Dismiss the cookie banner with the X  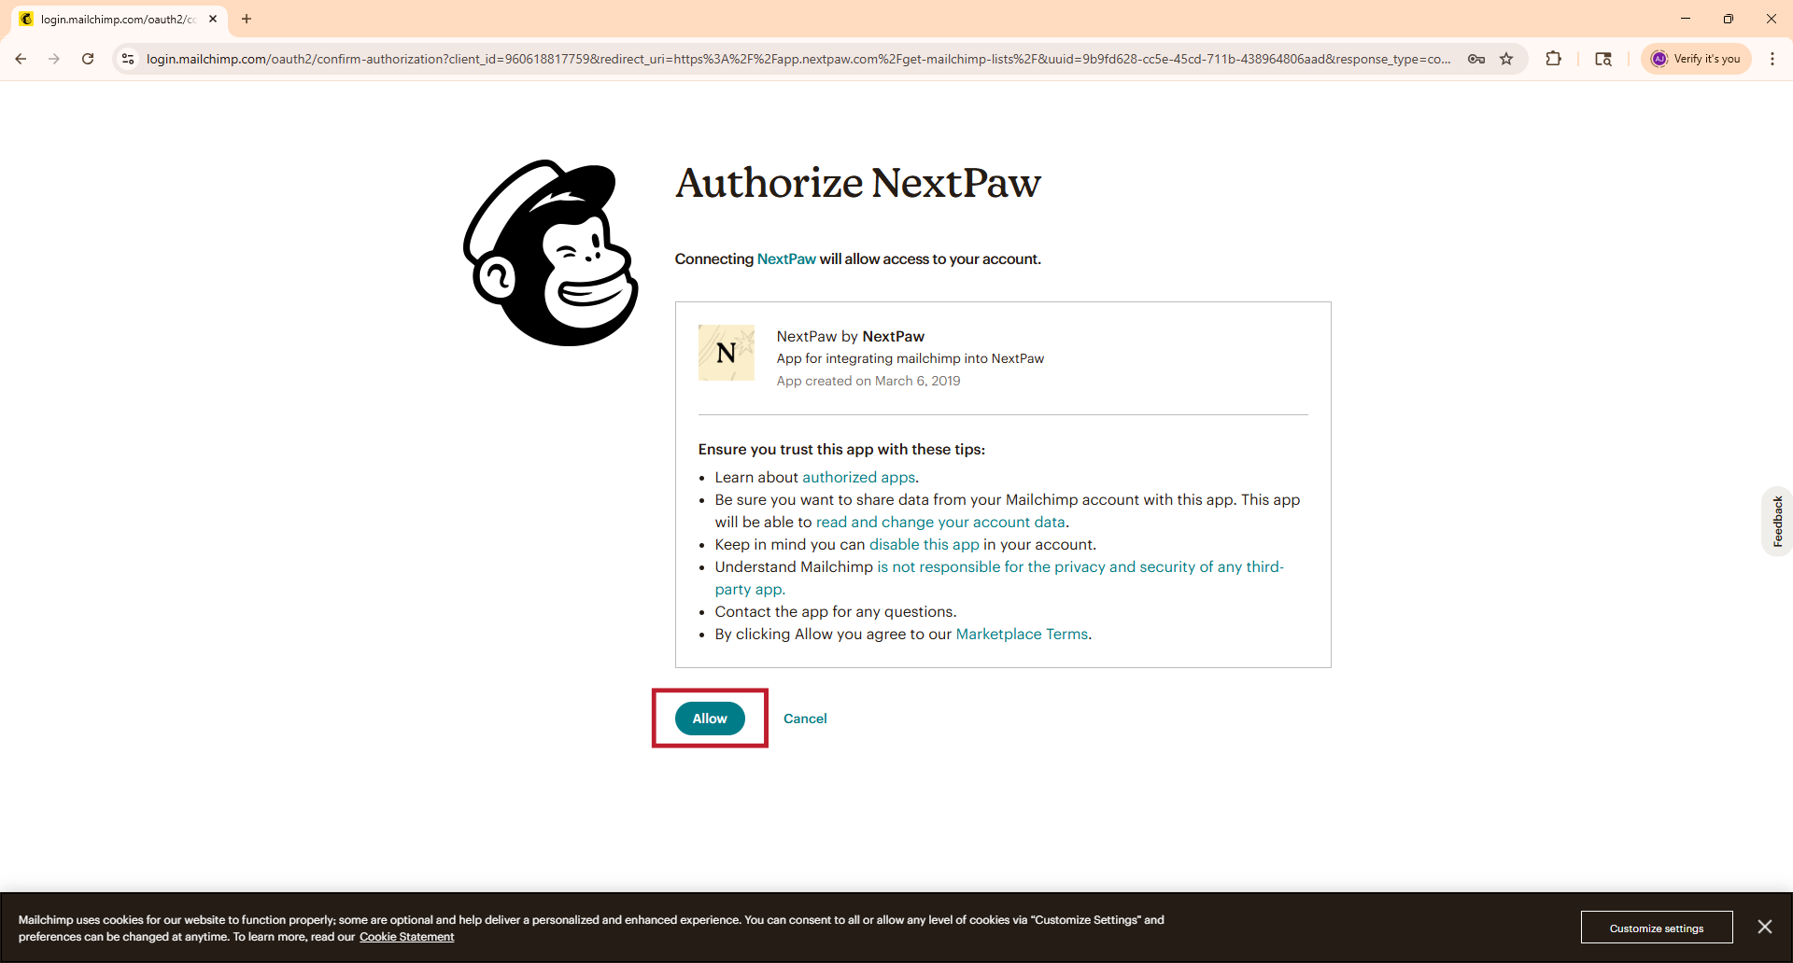1764,927
